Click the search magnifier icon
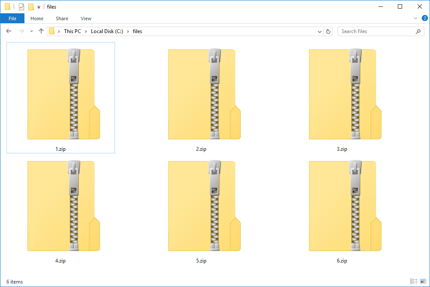 click(418, 31)
